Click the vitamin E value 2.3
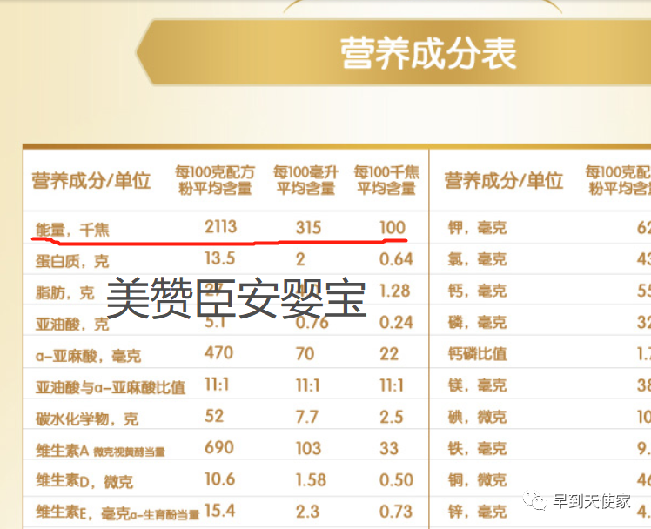 click(x=307, y=512)
